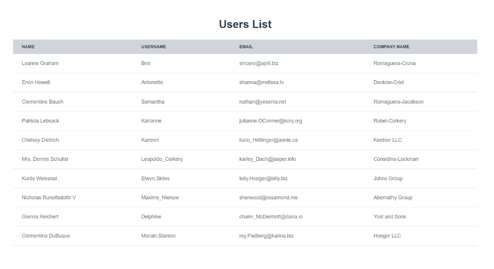Click email rey.Padberg@karina.biz
Image resolution: width=494 pixels, height=269 pixels.
[x=266, y=236]
